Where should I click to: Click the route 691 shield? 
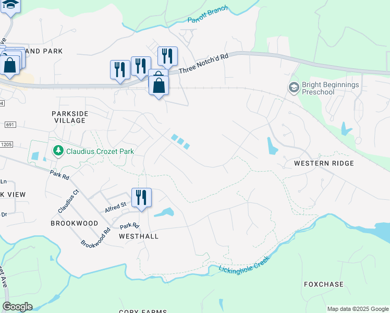(x=10, y=125)
